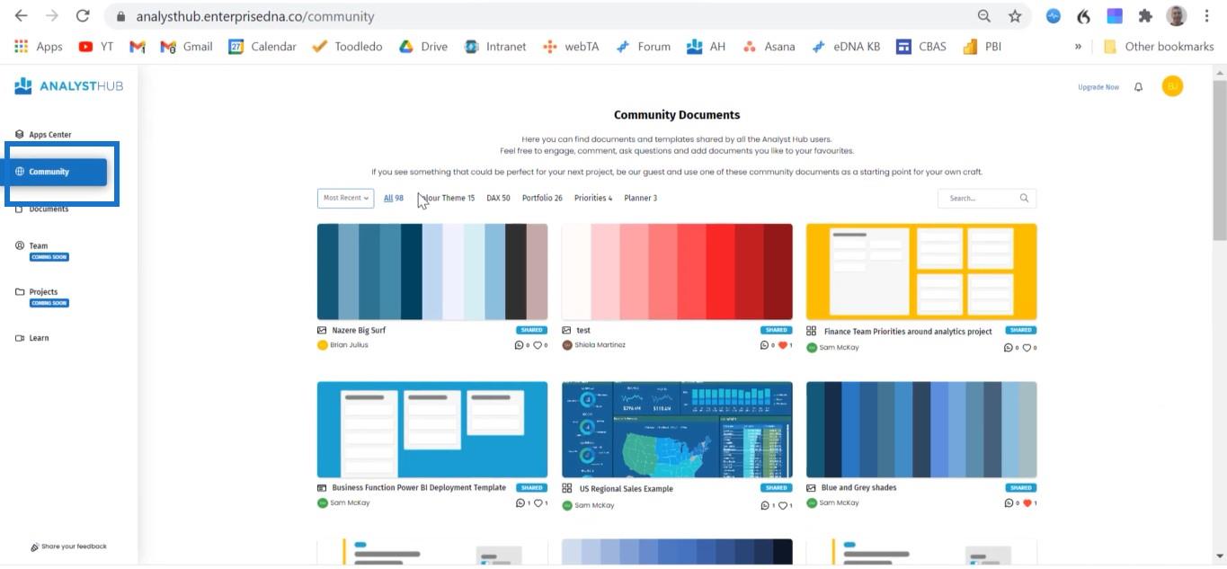The image size is (1227, 569).
Task: Toggle heart on Blue and Grey shades
Action: point(1027,503)
